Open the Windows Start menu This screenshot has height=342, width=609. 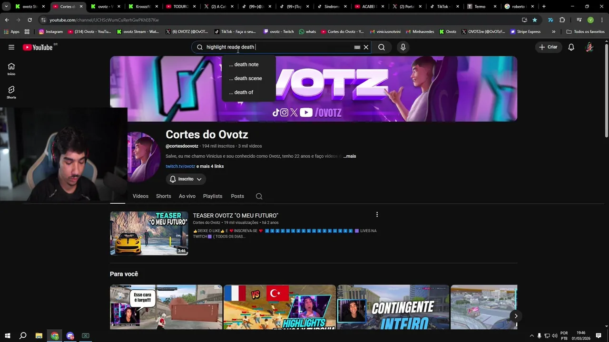(x=7, y=336)
